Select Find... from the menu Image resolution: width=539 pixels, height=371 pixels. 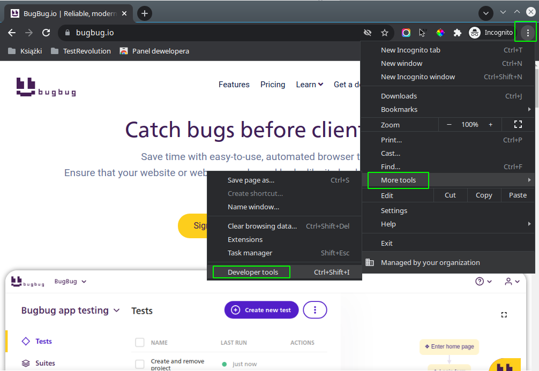pyautogui.click(x=448, y=166)
